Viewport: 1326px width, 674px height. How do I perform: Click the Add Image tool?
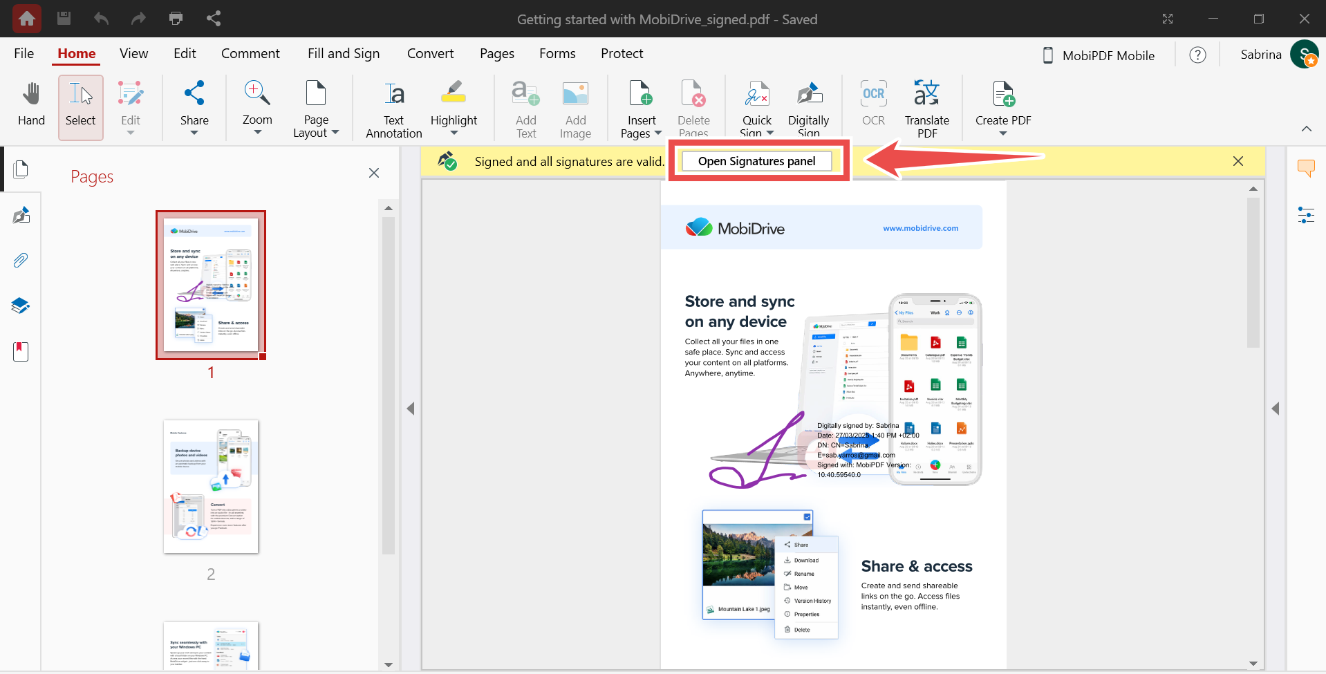(575, 109)
